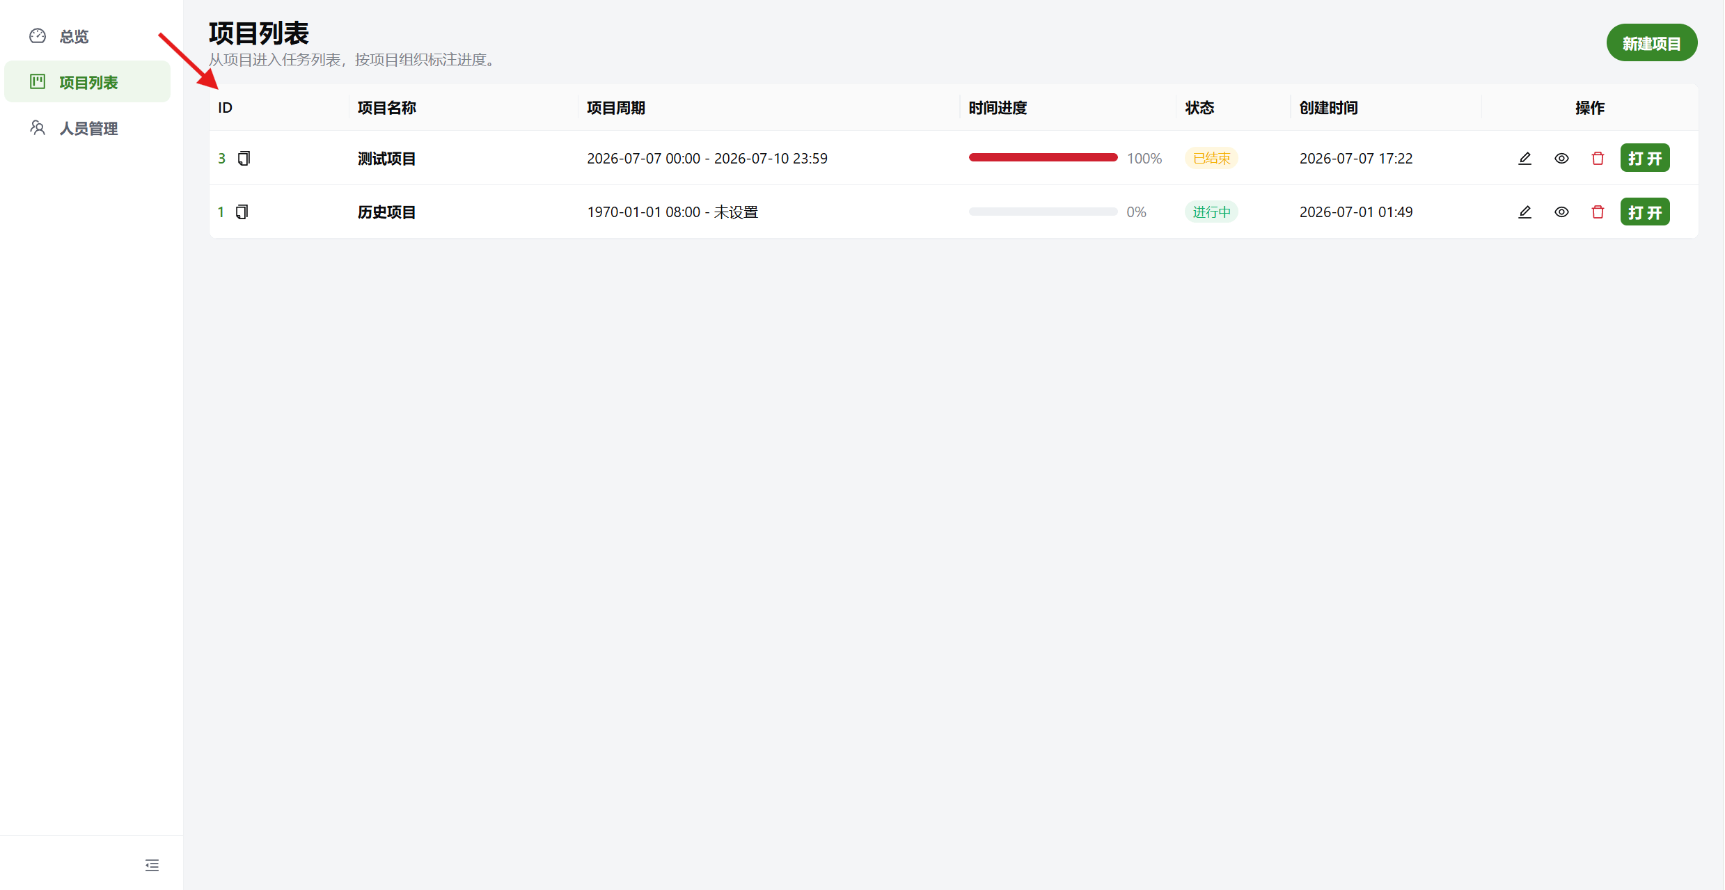The height and width of the screenshot is (890, 1725).
Task: Click the 进行中 status tag
Action: click(x=1211, y=212)
